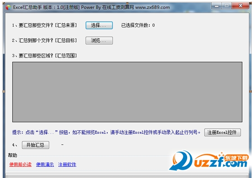The image size is (252, 178).
Task: Click inside the gray Excel preview area
Action: click(x=127, y=92)
